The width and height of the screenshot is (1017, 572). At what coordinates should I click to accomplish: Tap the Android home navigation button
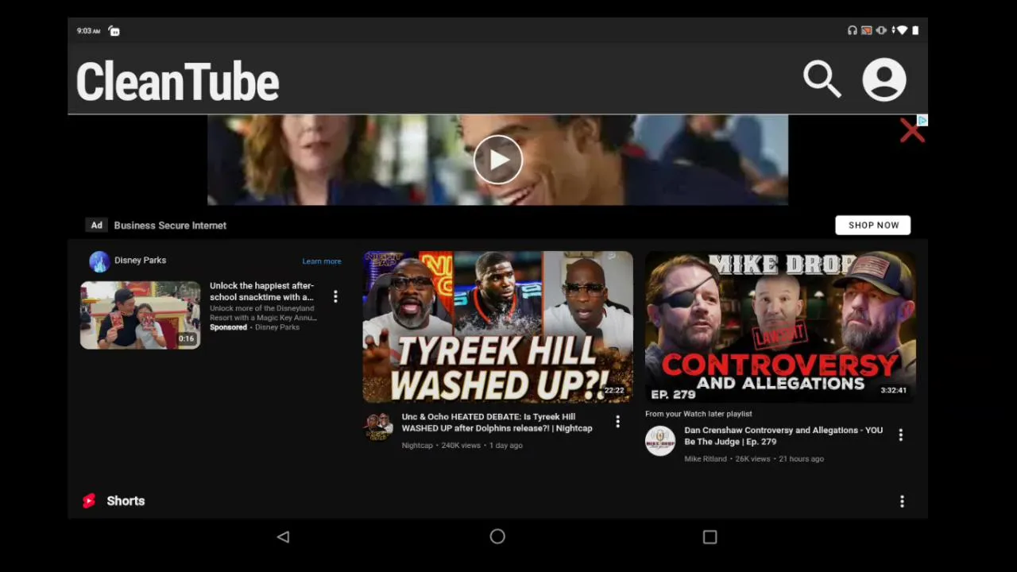pos(497,537)
